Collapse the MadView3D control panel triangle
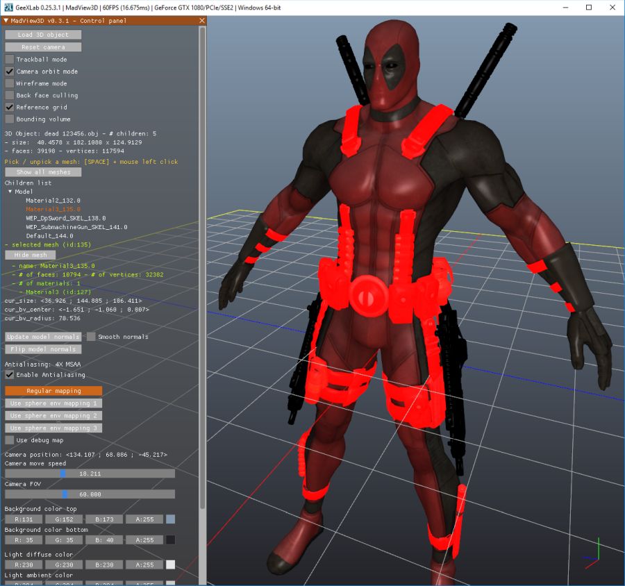This screenshot has height=586, width=625. point(6,20)
